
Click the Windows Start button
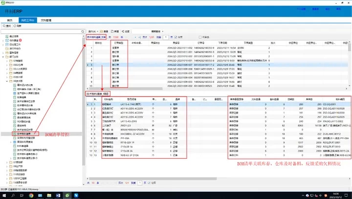click(4, 195)
